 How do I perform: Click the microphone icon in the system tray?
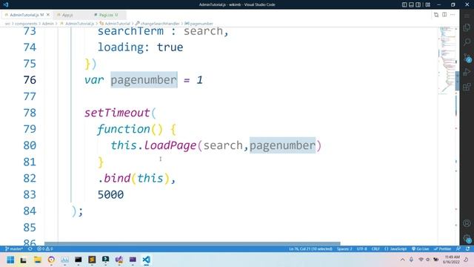tap(411, 260)
